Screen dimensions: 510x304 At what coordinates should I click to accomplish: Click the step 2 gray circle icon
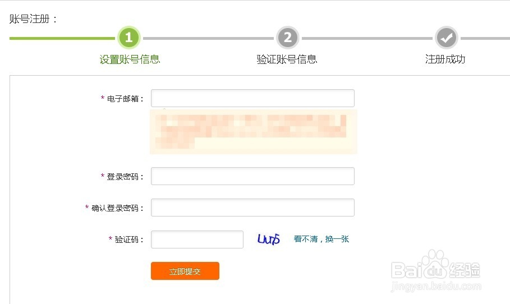pyautogui.click(x=287, y=38)
